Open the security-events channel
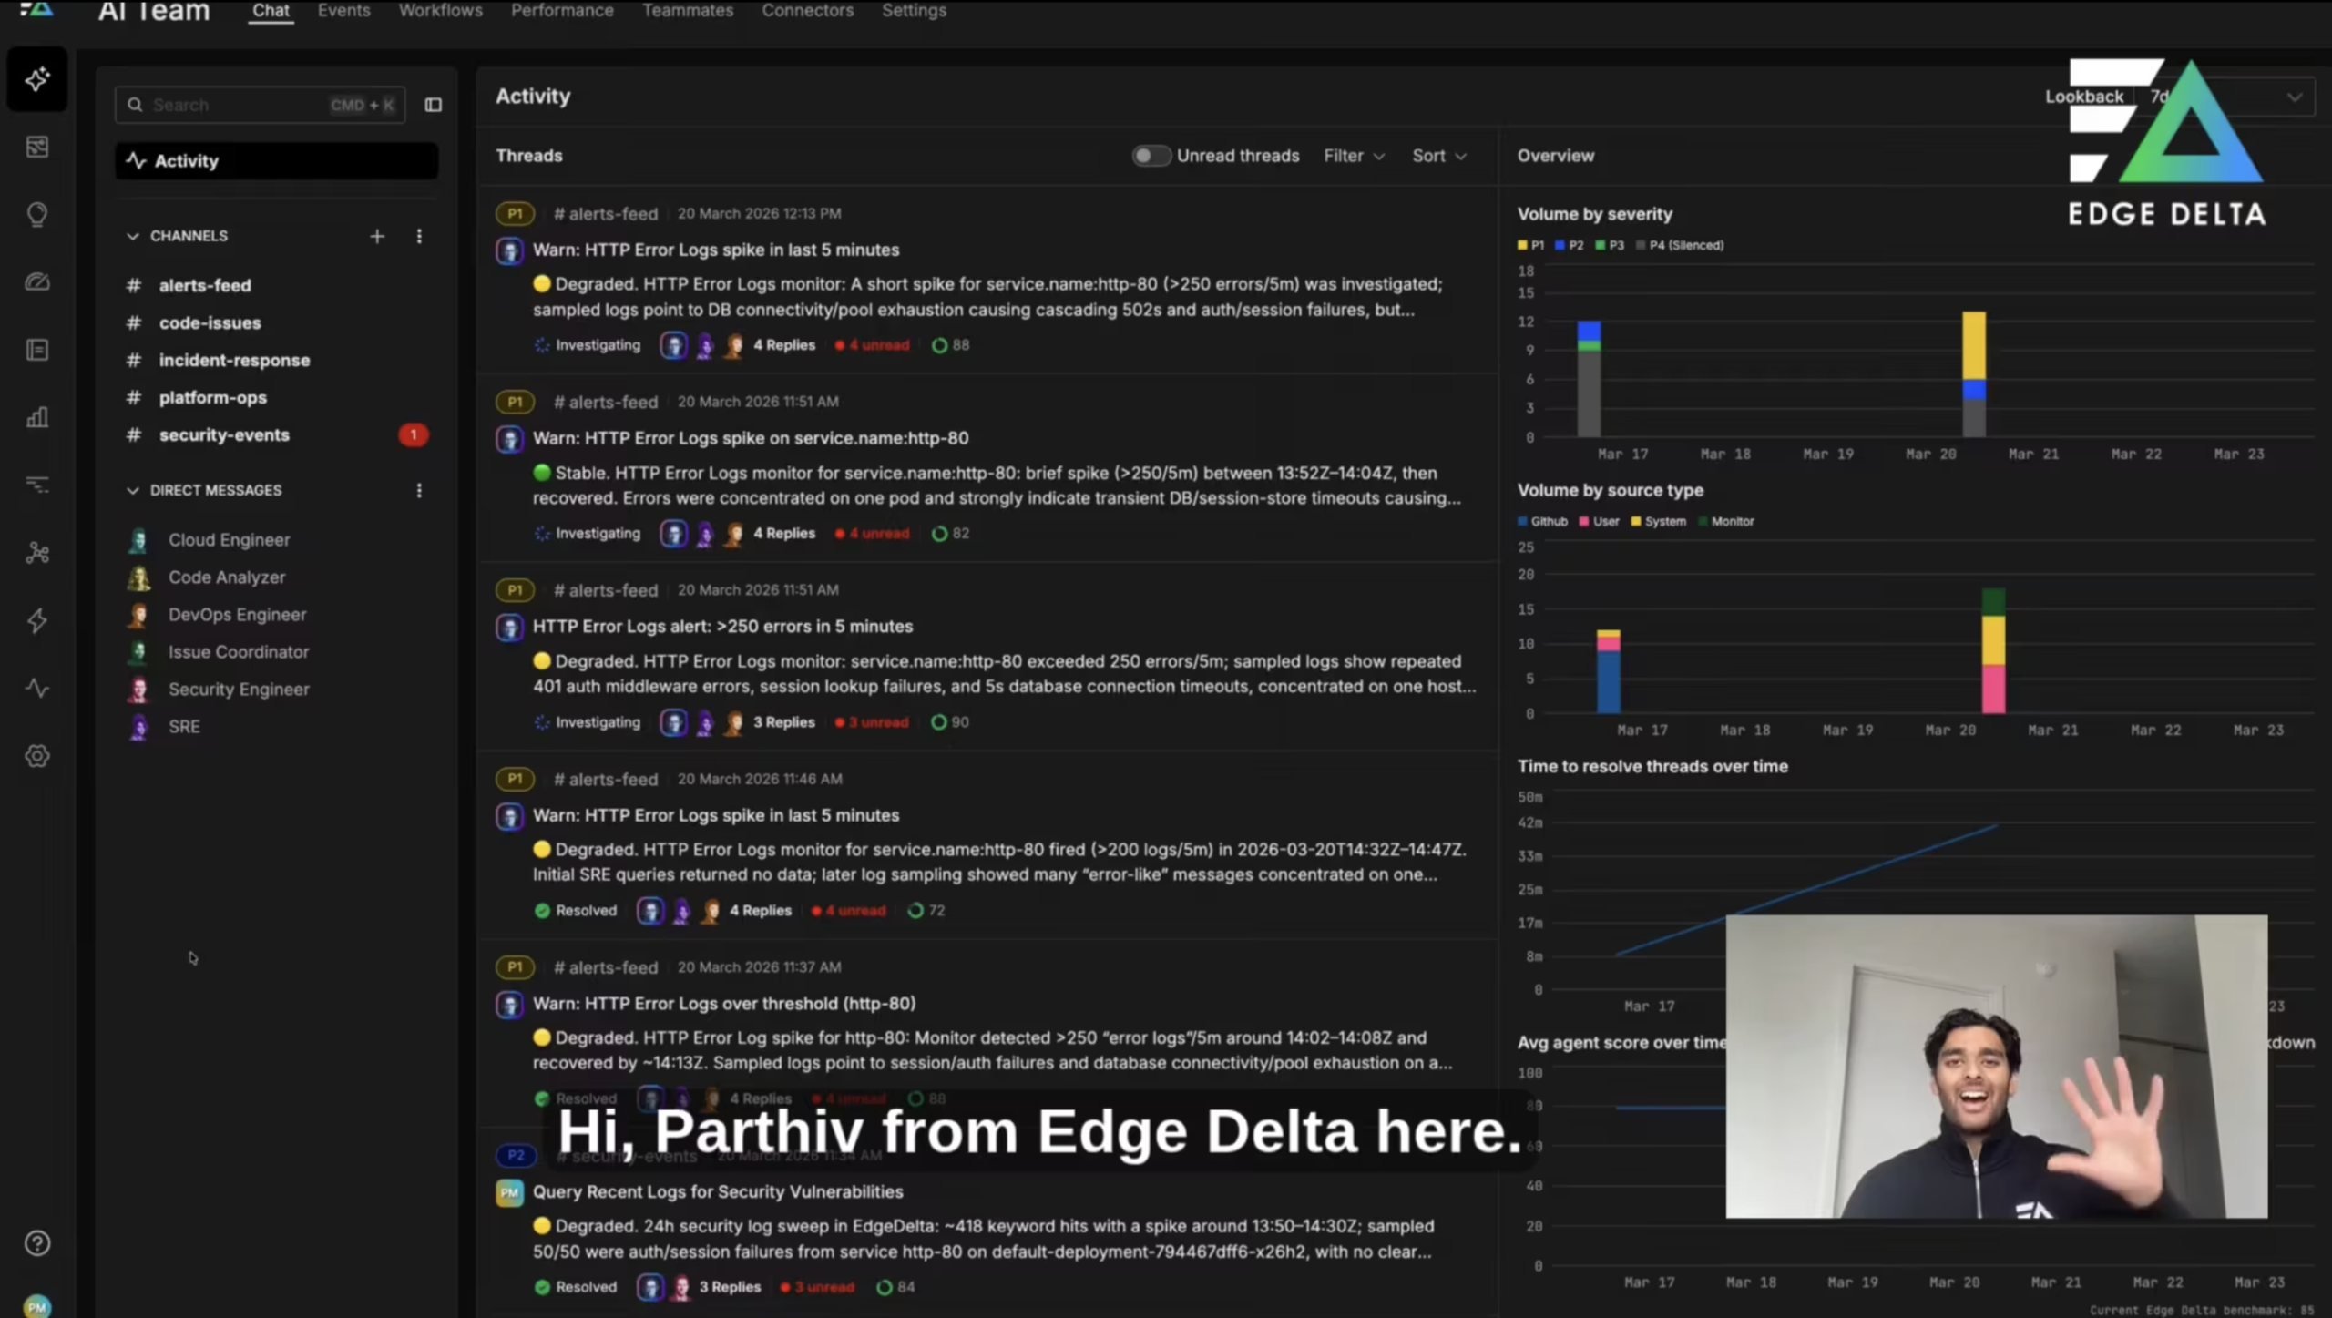The height and width of the screenshot is (1318, 2332). [224, 435]
